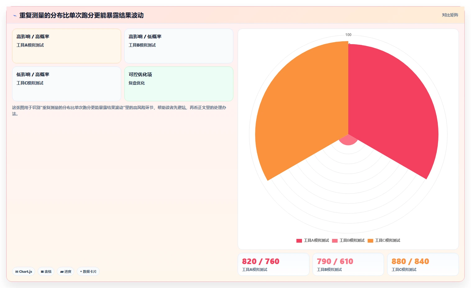Open the 低影响 / 高概率 matrix card
471x288 pixels.
click(66, 84)
